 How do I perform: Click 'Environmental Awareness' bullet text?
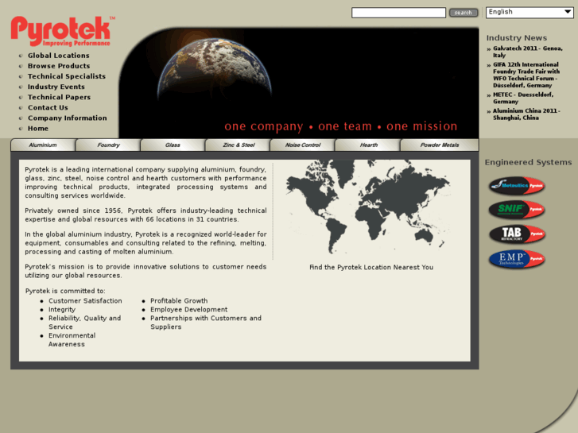pyautogui.click(x=72, y=340)
